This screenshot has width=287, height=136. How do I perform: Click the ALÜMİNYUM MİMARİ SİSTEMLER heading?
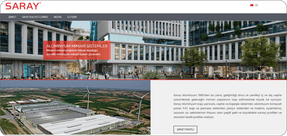(77, 46)
